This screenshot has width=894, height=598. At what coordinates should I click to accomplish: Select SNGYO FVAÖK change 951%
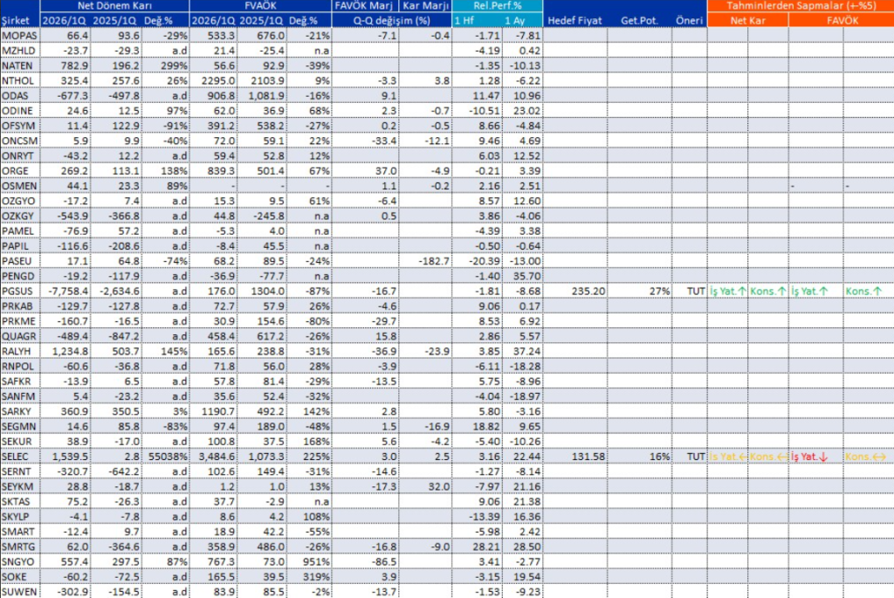[317, 562]
